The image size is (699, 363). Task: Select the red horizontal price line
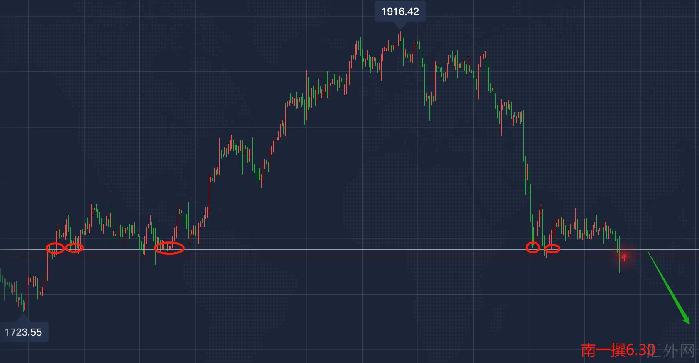(x=332, y=256)
